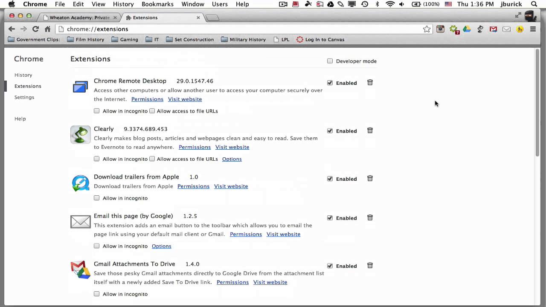546x307 pixels.
Task: Visit website link for Clearly
Action: 232,147
